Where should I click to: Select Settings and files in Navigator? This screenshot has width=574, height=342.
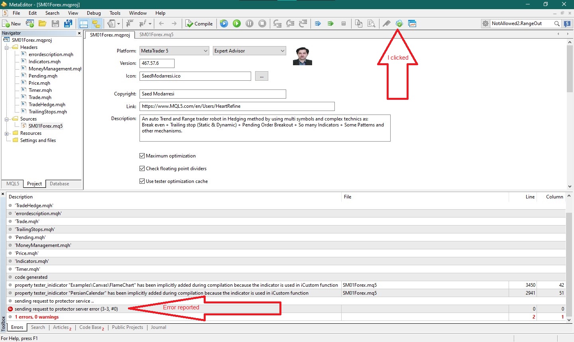point(38,140)
